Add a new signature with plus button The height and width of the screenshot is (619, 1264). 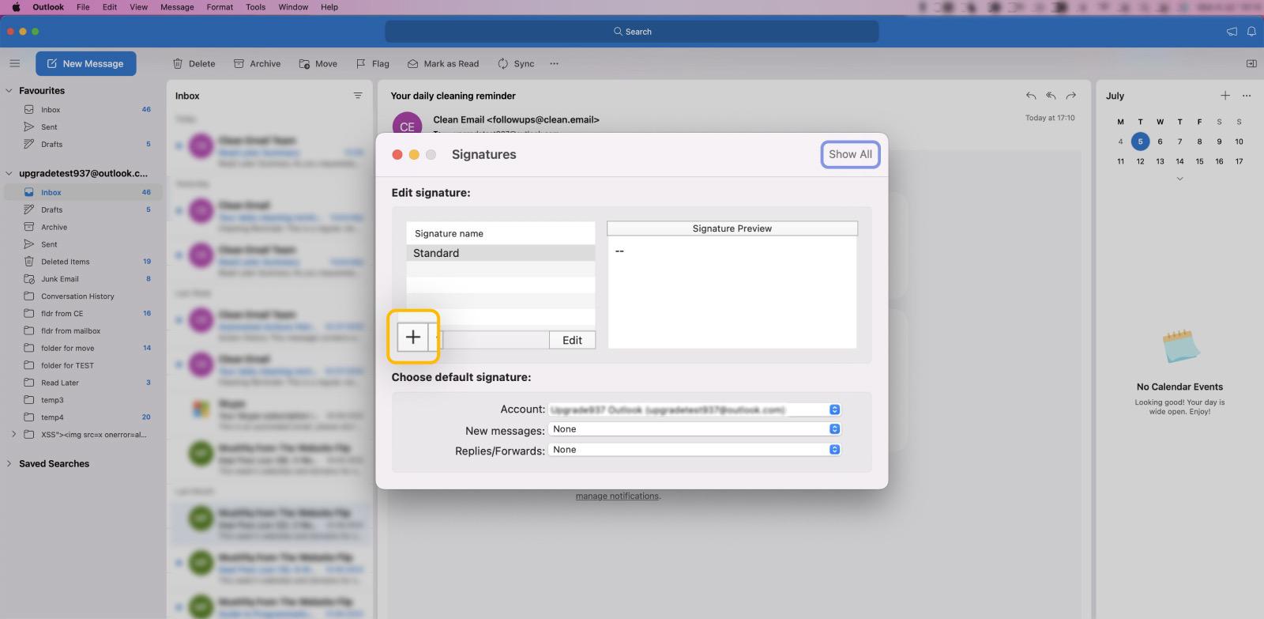(x=412, y=337)
